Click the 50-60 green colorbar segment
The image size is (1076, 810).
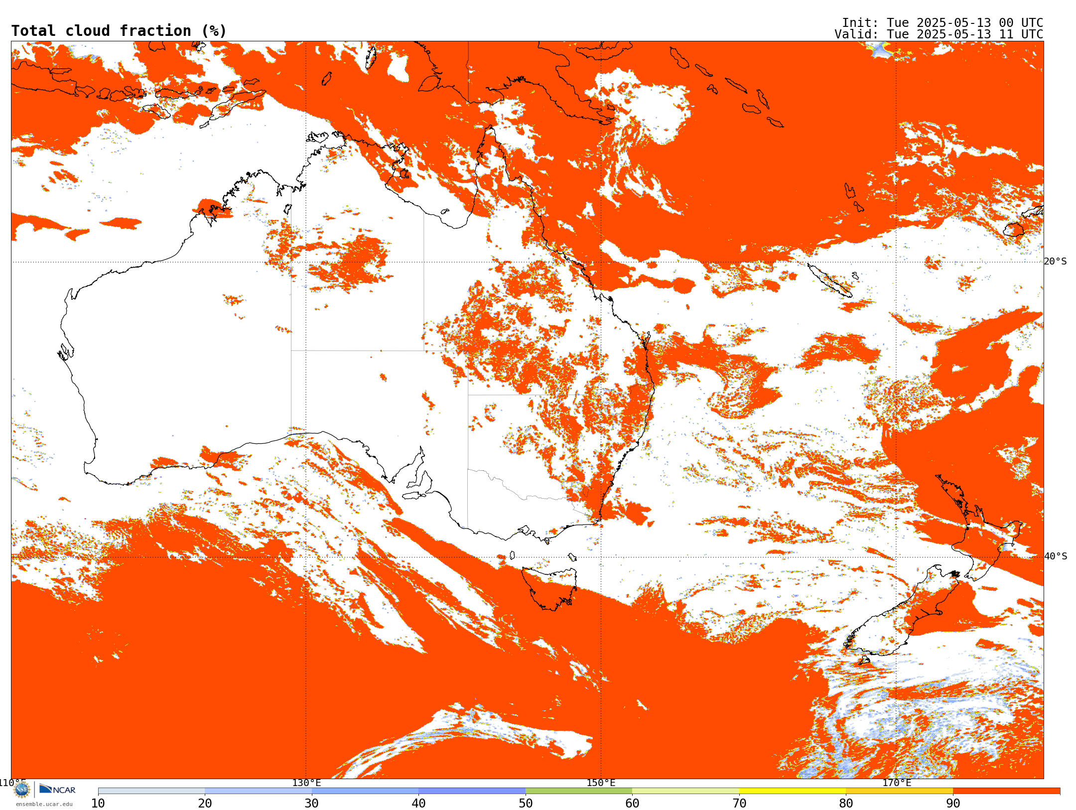tap(579, 791)
